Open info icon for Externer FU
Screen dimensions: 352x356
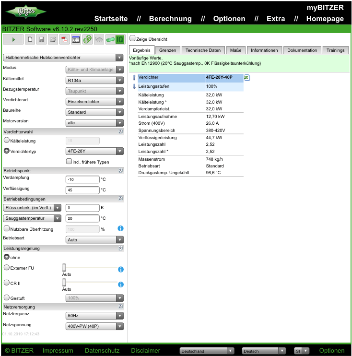click(x=121, y=269)
